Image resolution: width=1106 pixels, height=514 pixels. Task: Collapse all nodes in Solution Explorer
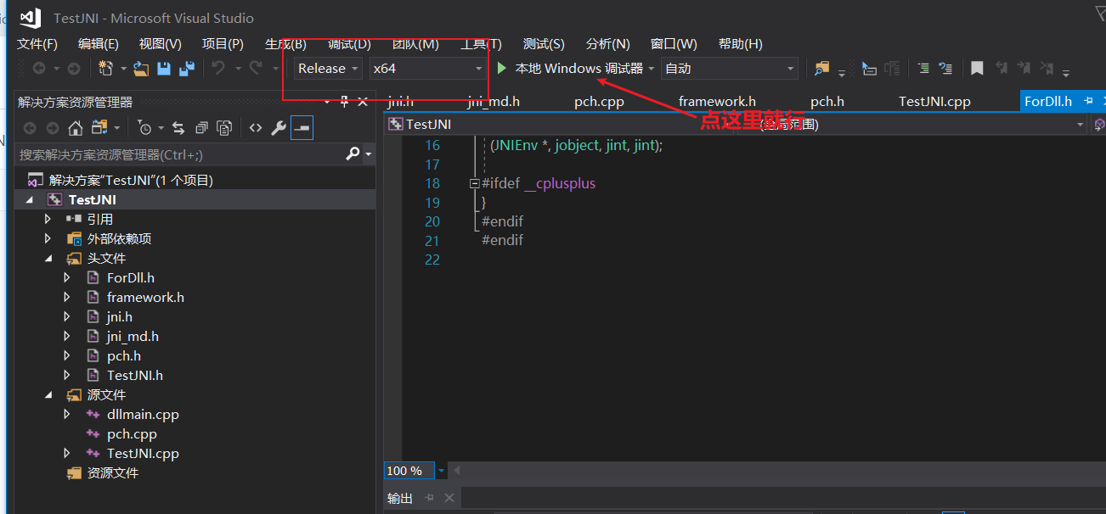point(201,128)
